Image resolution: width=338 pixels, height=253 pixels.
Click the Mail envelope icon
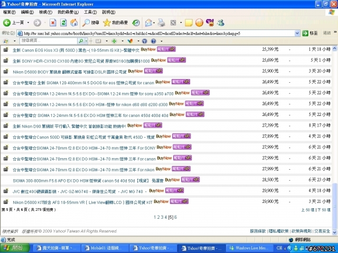point(148,23)
